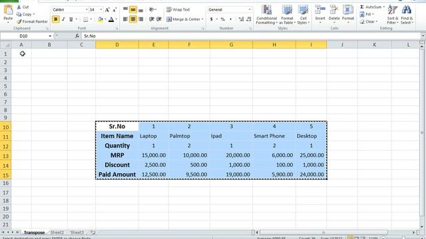Screen dimensions: 426x239
Task: Click the Delete cells icon
Action: [334, 11]
